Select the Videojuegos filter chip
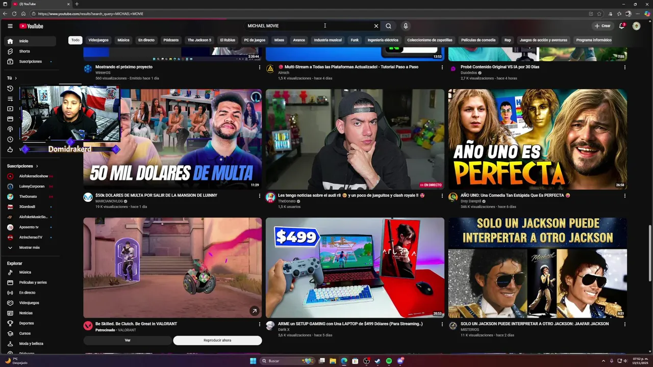 click(98, 40)
